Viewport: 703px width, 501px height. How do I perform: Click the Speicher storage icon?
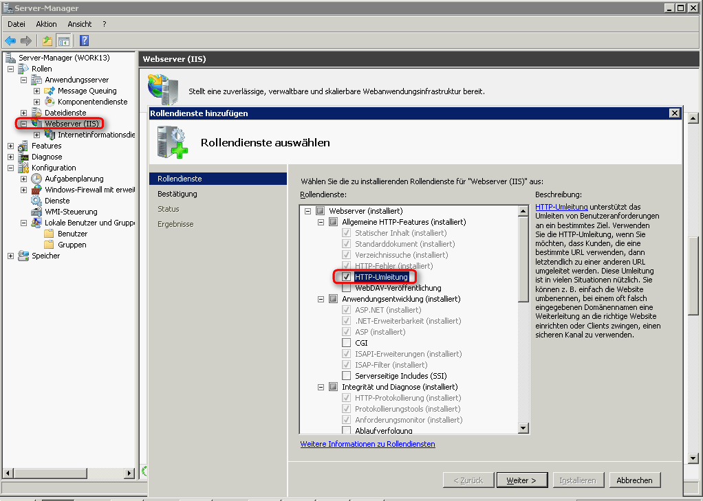point(23,256)
